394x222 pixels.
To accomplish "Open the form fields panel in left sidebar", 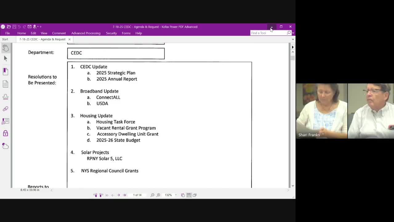I will tap(6, 121).
